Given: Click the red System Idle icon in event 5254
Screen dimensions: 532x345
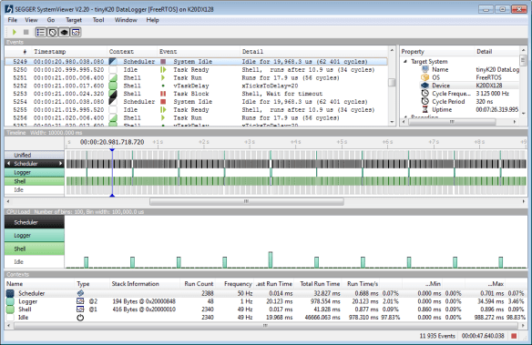Looking at the screenshot, I should [163, 102].
